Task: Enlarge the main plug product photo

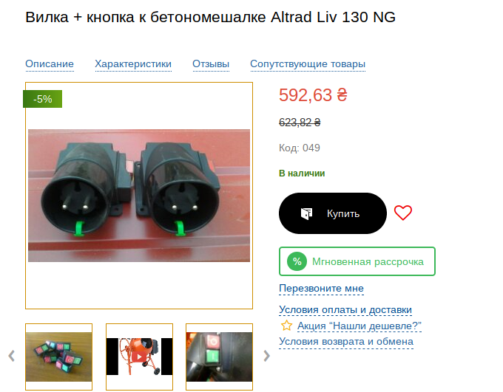Action: 139,196
